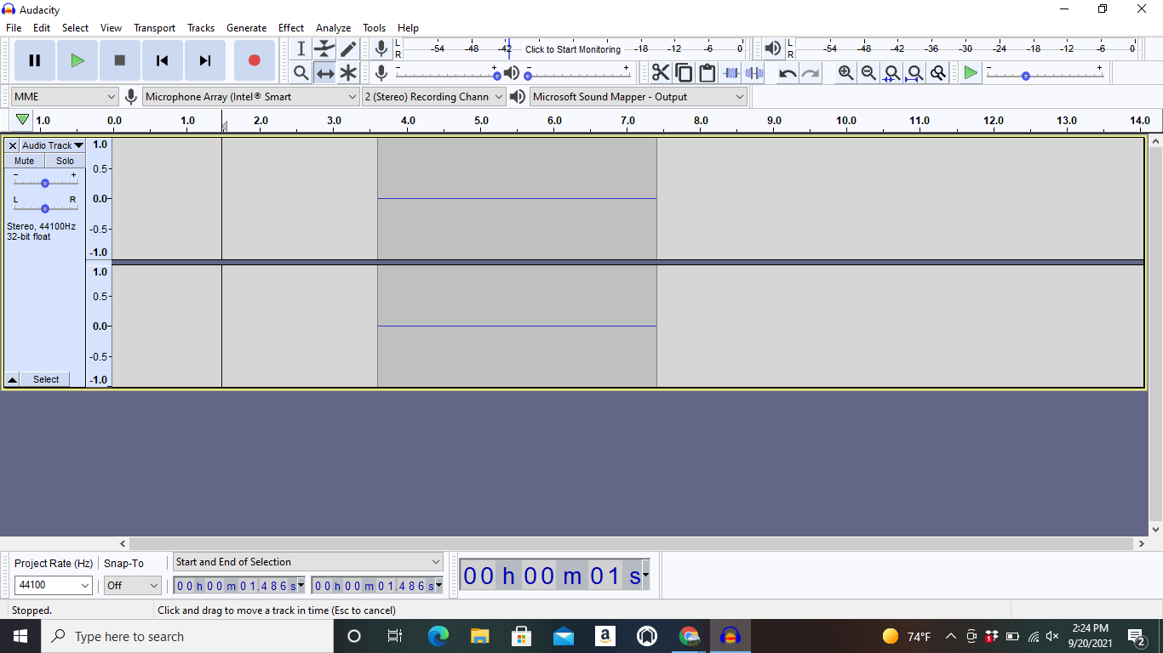Click the Undo icon
Screen dimensions: 1163x653
(785, 72)
